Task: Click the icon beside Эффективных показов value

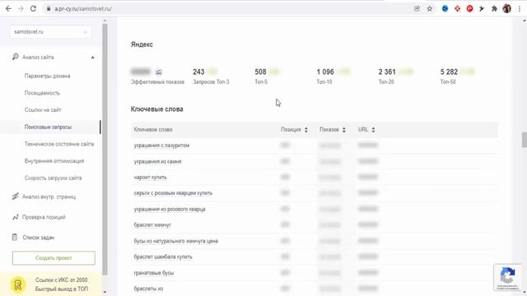Action: (x=159, y=72)
